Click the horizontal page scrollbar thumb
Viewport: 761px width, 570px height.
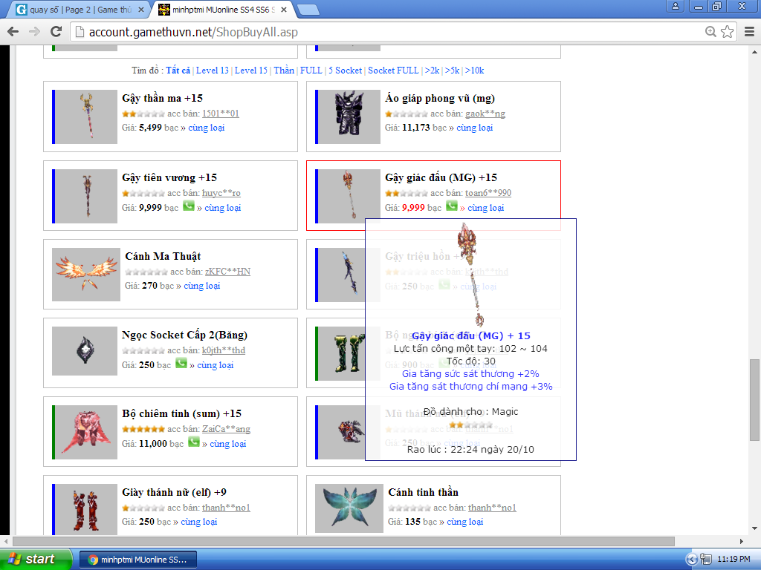click(343, 541)
